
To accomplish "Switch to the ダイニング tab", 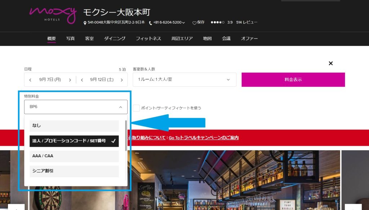I will click(115, 38).
